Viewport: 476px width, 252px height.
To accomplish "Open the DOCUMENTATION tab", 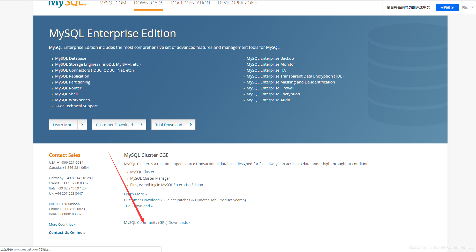I will (x=191, y=3).
